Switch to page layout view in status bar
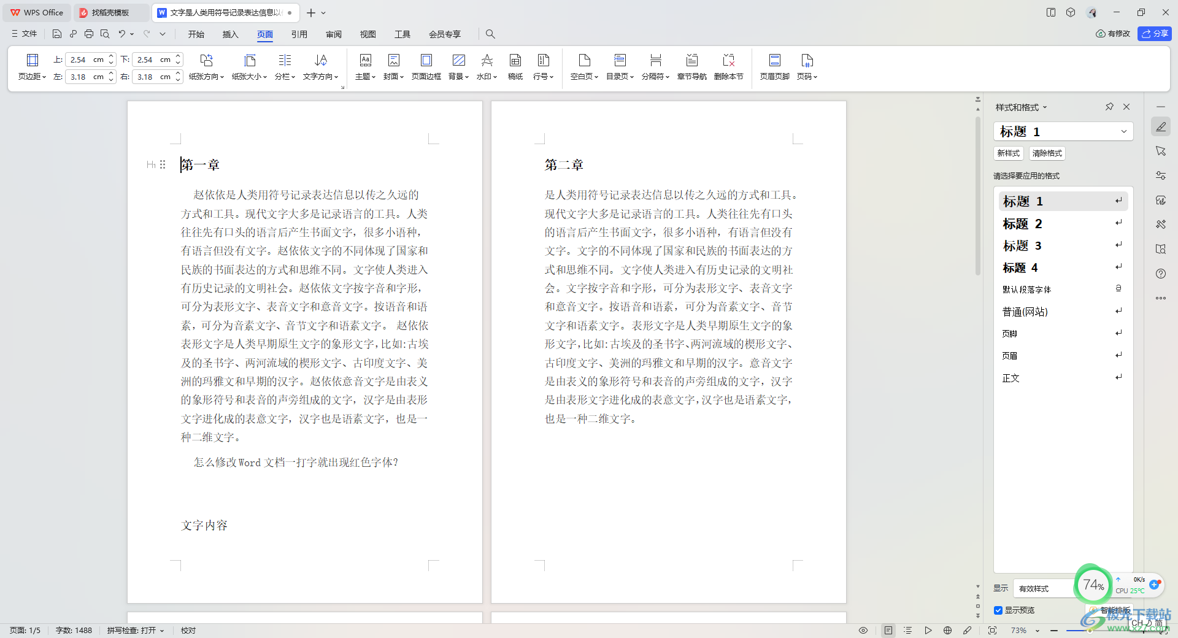 click(x=888, y=631)
